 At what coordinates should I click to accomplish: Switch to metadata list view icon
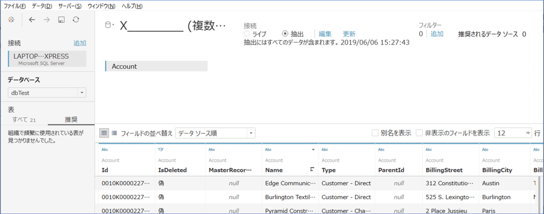[114, 133]
